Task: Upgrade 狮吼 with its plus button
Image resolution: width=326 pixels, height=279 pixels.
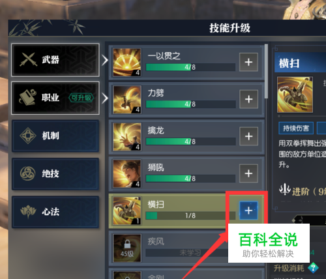Action: coord(248,173)
